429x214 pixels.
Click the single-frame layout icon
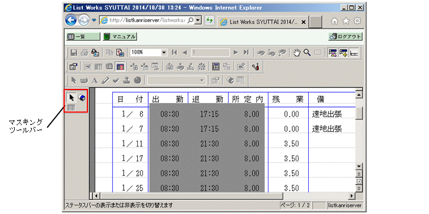click(88, 66)
